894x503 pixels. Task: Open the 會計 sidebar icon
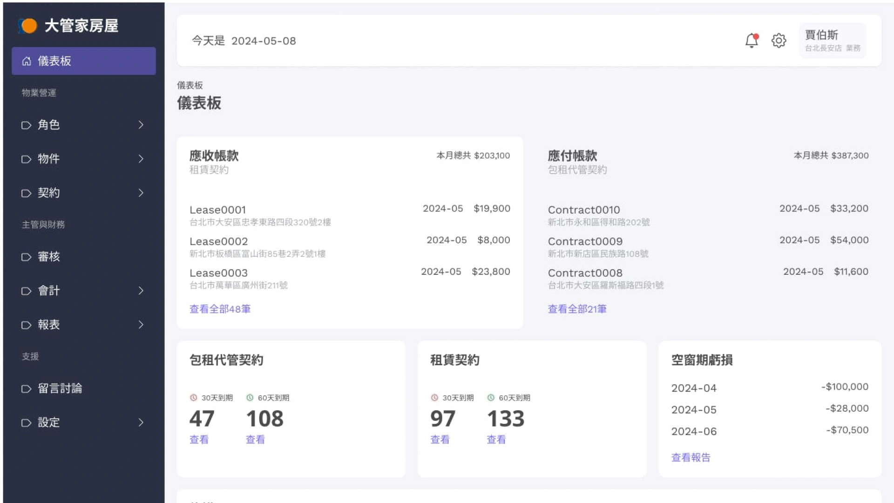click(27, 291)
